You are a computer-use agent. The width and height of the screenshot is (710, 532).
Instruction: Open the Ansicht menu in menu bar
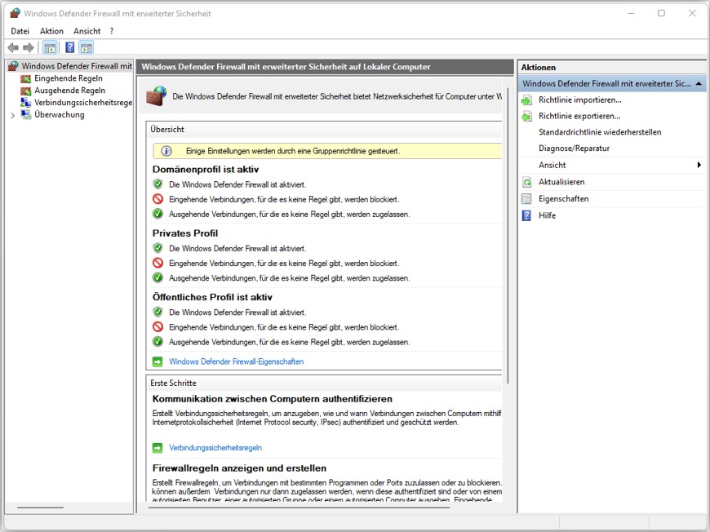click(x=87, y=31)
